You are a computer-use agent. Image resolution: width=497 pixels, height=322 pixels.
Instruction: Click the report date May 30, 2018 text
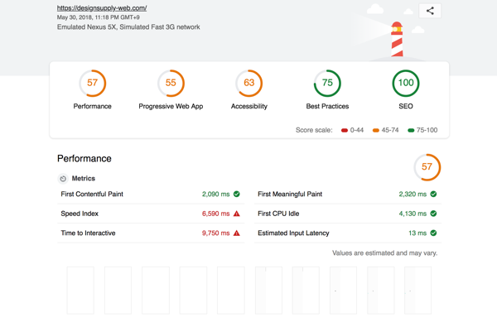[99, 17]
